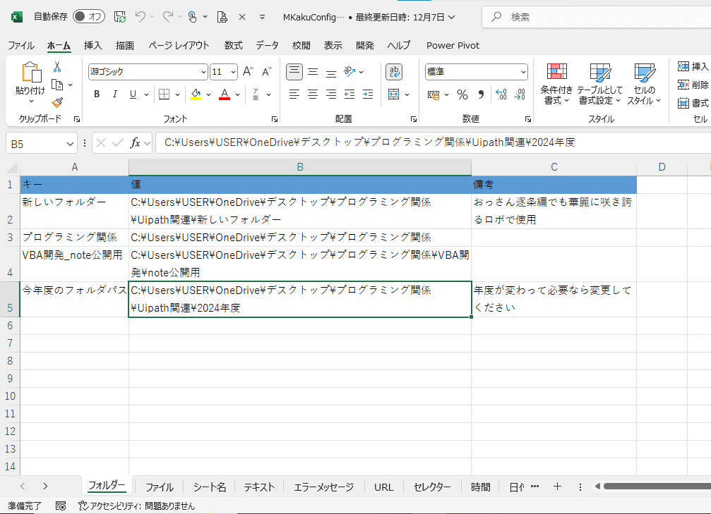Click the Undo arrow
711x514 pixels.
click(140, 17)
